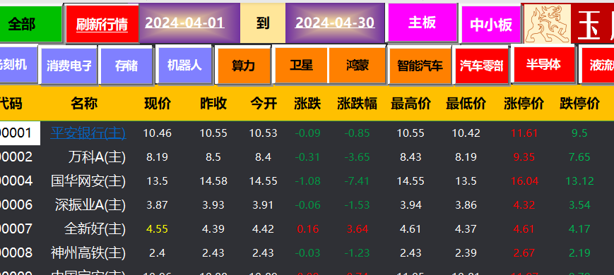Click the 最高价 column header
Screen dimensions: 614x275
411,104
